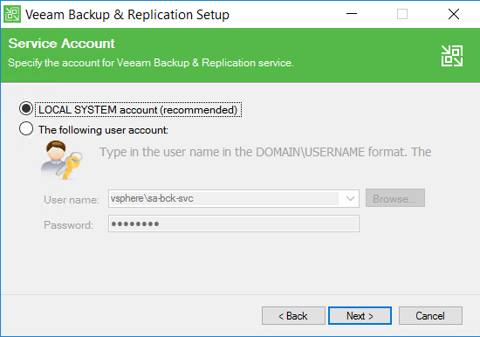The height and width of the screenshot is (337, 480).
Task: Click the 'User name:' label
Action: pos(72,200)
